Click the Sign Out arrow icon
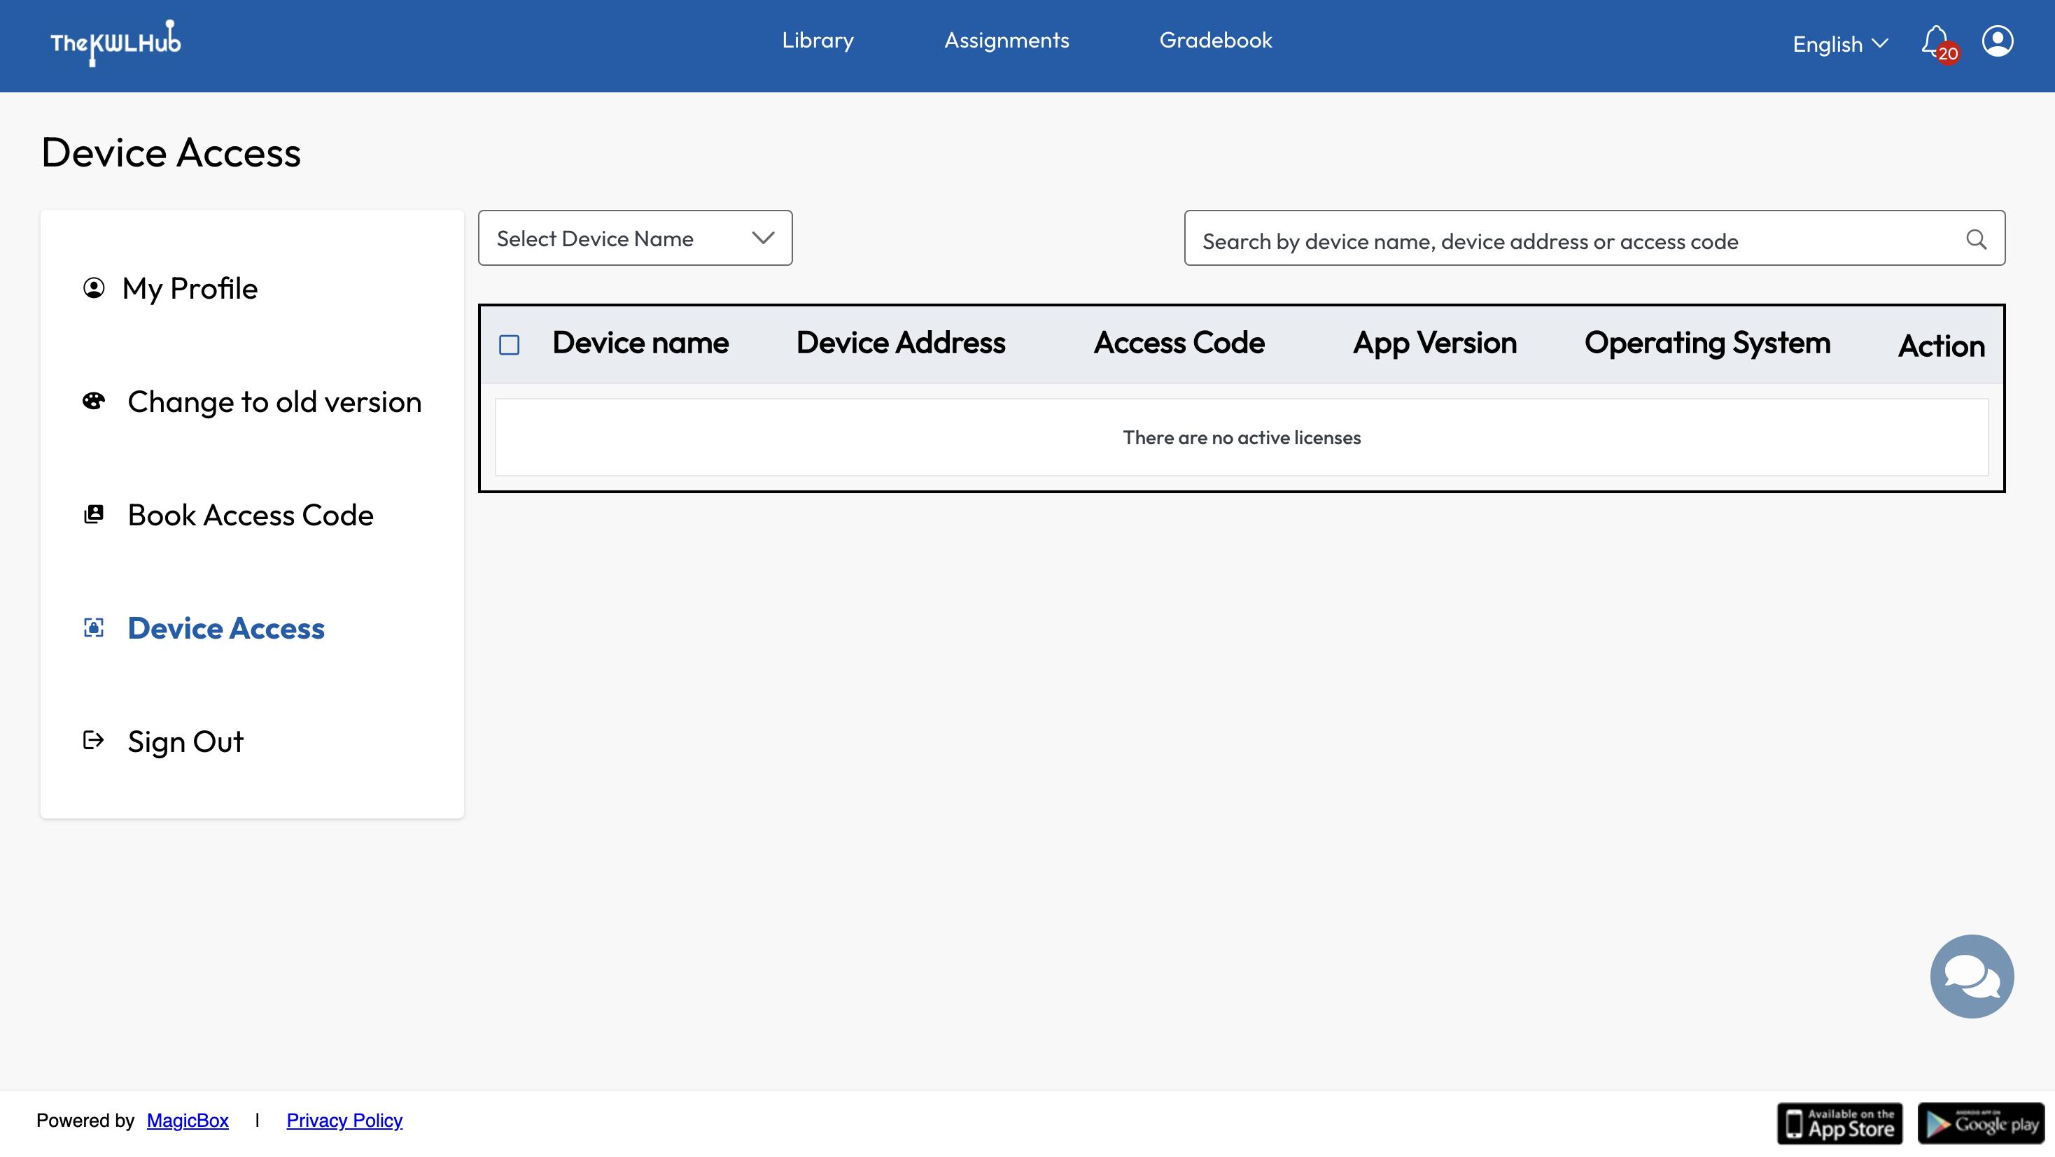 click(x=93, y=741)
